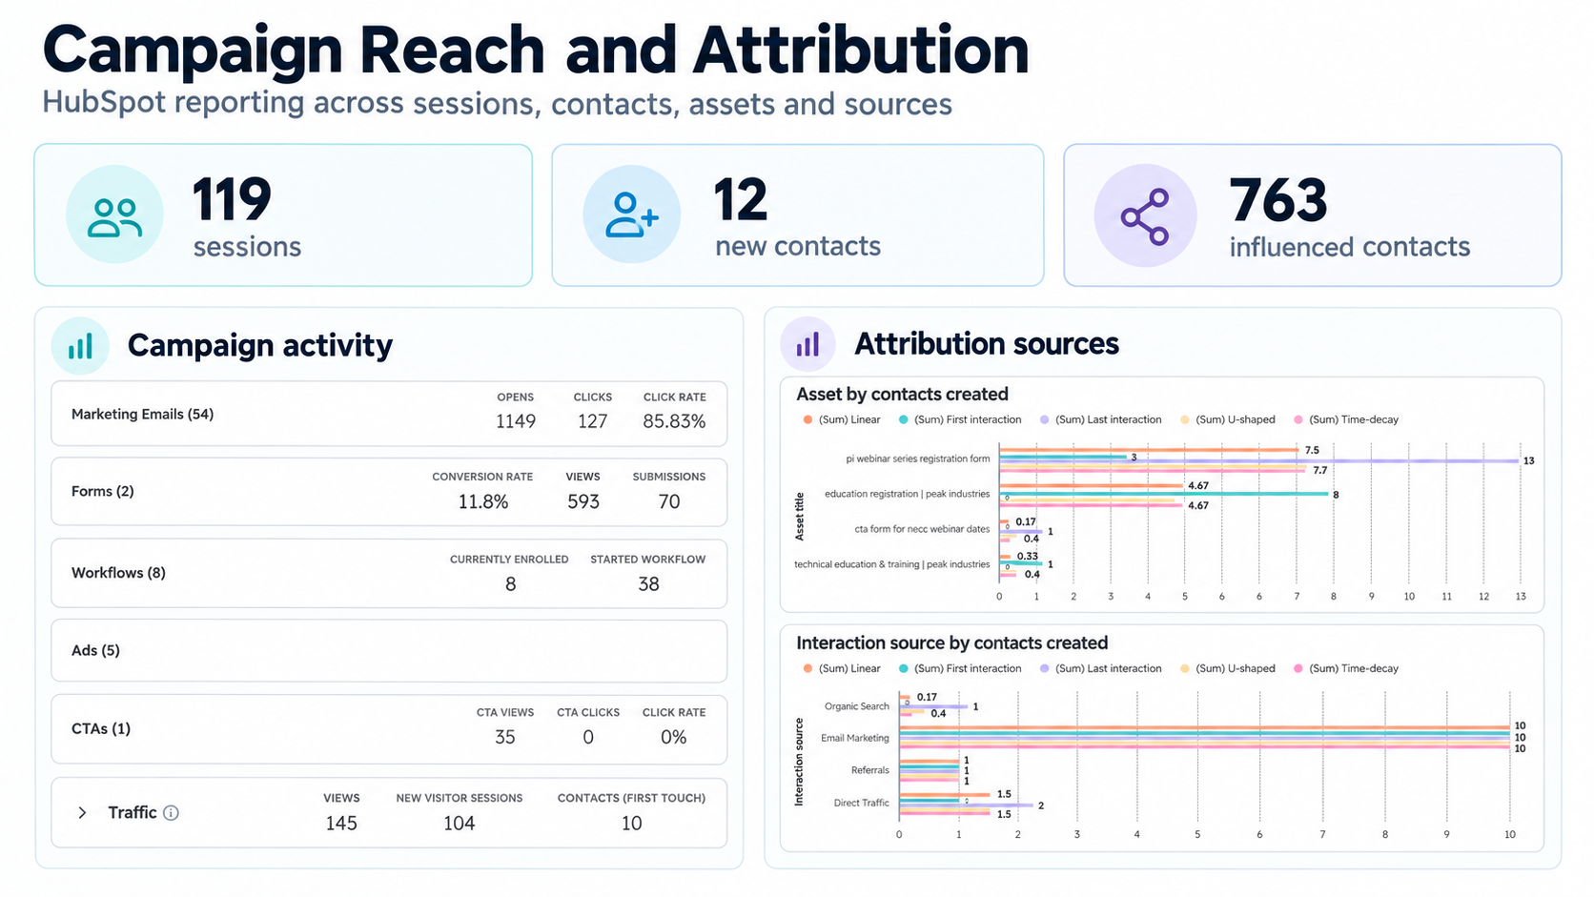This screenshot has height=897, width=1594.
Task: Click the 12 new contacts value
Action: tap(740, 200)
